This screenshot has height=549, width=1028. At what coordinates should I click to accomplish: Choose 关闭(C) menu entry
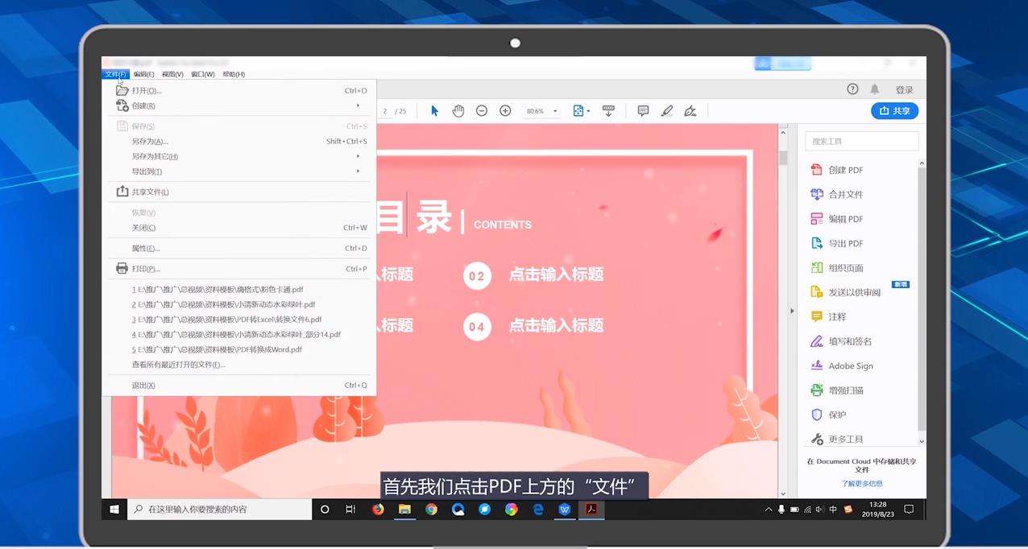click(x=239, y=228)
